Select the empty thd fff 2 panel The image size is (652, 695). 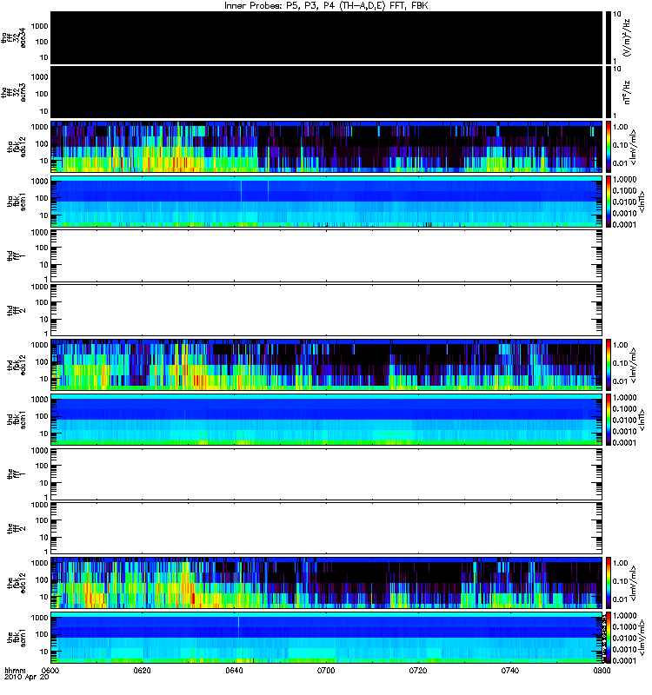pos(326,310)
